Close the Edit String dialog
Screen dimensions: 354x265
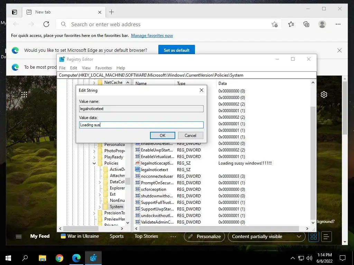202,90
